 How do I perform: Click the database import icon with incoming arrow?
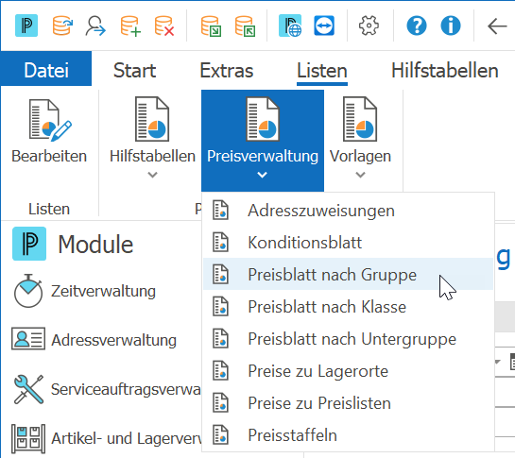pos(245,25)
